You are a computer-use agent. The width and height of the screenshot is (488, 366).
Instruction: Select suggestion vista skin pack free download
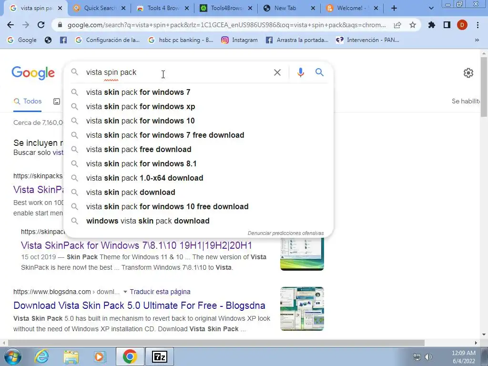[x=198, y=149]
